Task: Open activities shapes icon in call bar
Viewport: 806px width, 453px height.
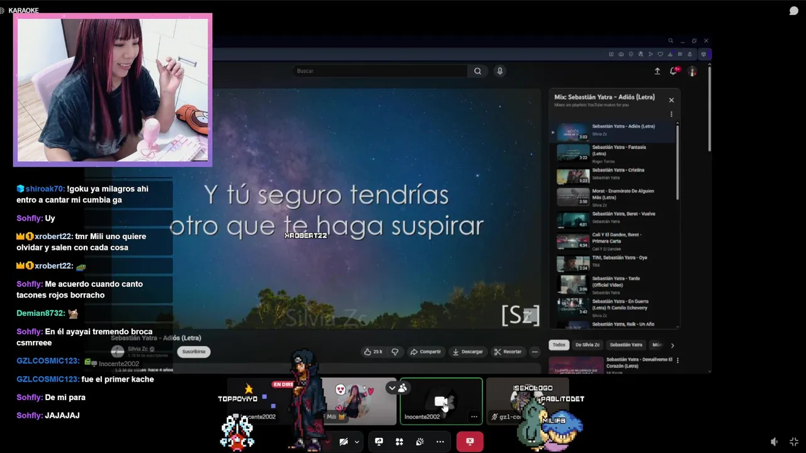Action: coord(399,442)
